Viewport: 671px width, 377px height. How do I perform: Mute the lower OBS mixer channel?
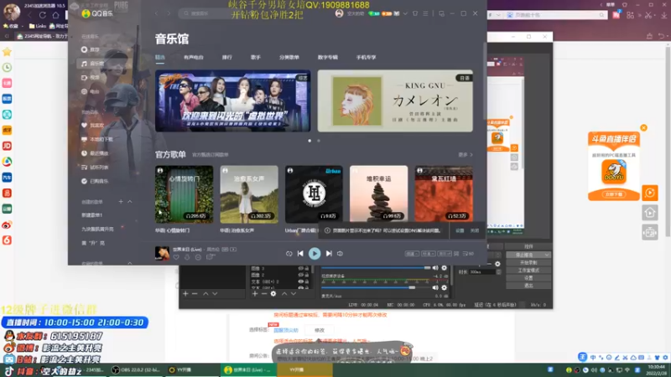(x=435, y=287)
